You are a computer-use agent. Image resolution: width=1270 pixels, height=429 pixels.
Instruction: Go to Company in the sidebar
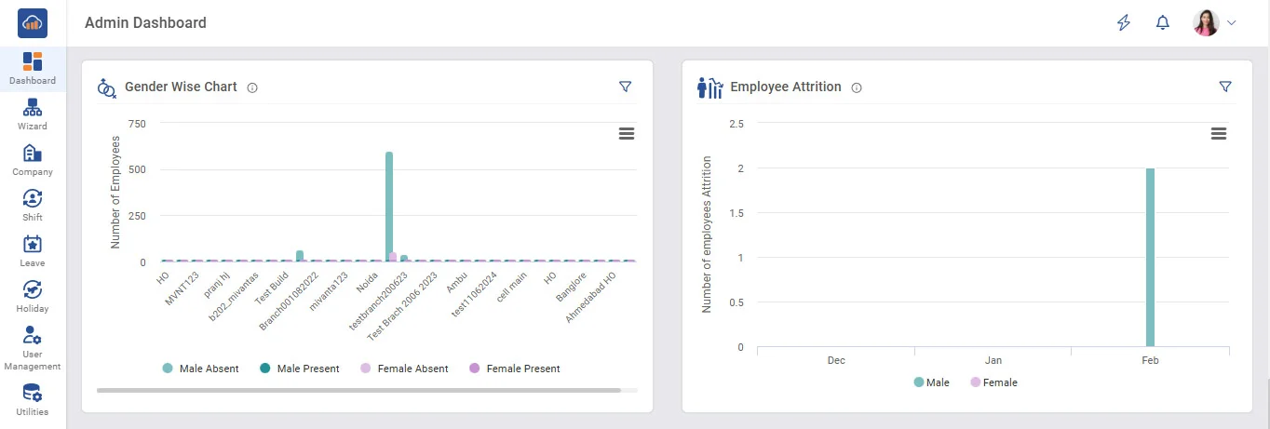click(33, 160)
